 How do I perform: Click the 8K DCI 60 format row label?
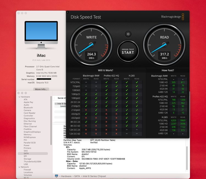point(75,126)
